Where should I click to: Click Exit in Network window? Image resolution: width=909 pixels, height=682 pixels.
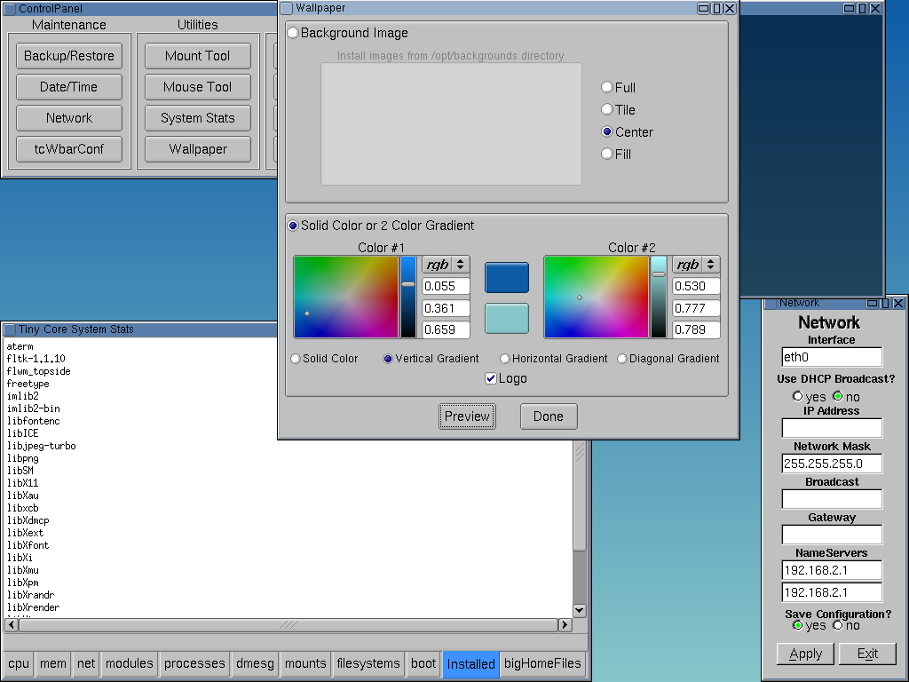[868, 654]
